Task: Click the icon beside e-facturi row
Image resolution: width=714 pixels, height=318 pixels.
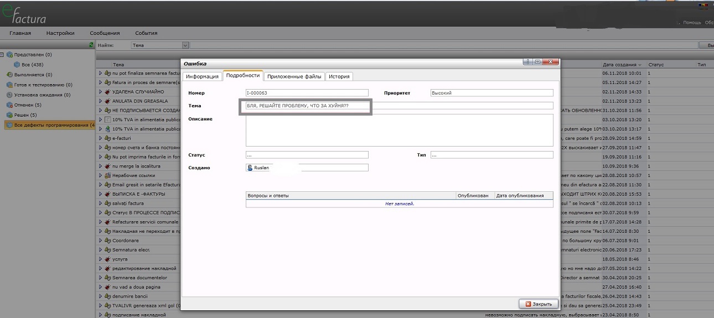Action: (107, 138)
